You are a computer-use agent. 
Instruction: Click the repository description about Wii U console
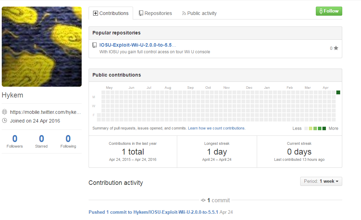pos(155,52)
